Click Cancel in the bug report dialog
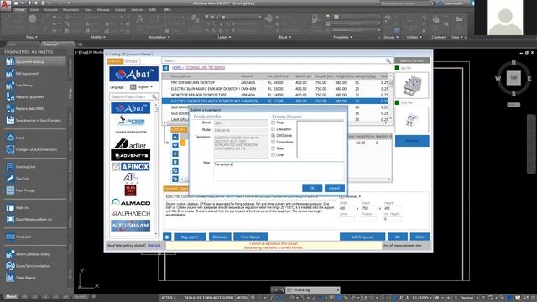 tap(334, 188)
